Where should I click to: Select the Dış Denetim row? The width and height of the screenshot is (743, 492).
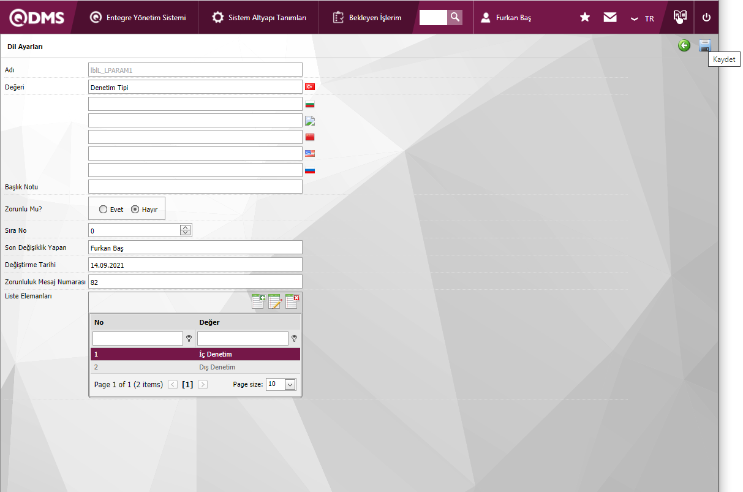(x=195, y=367)
